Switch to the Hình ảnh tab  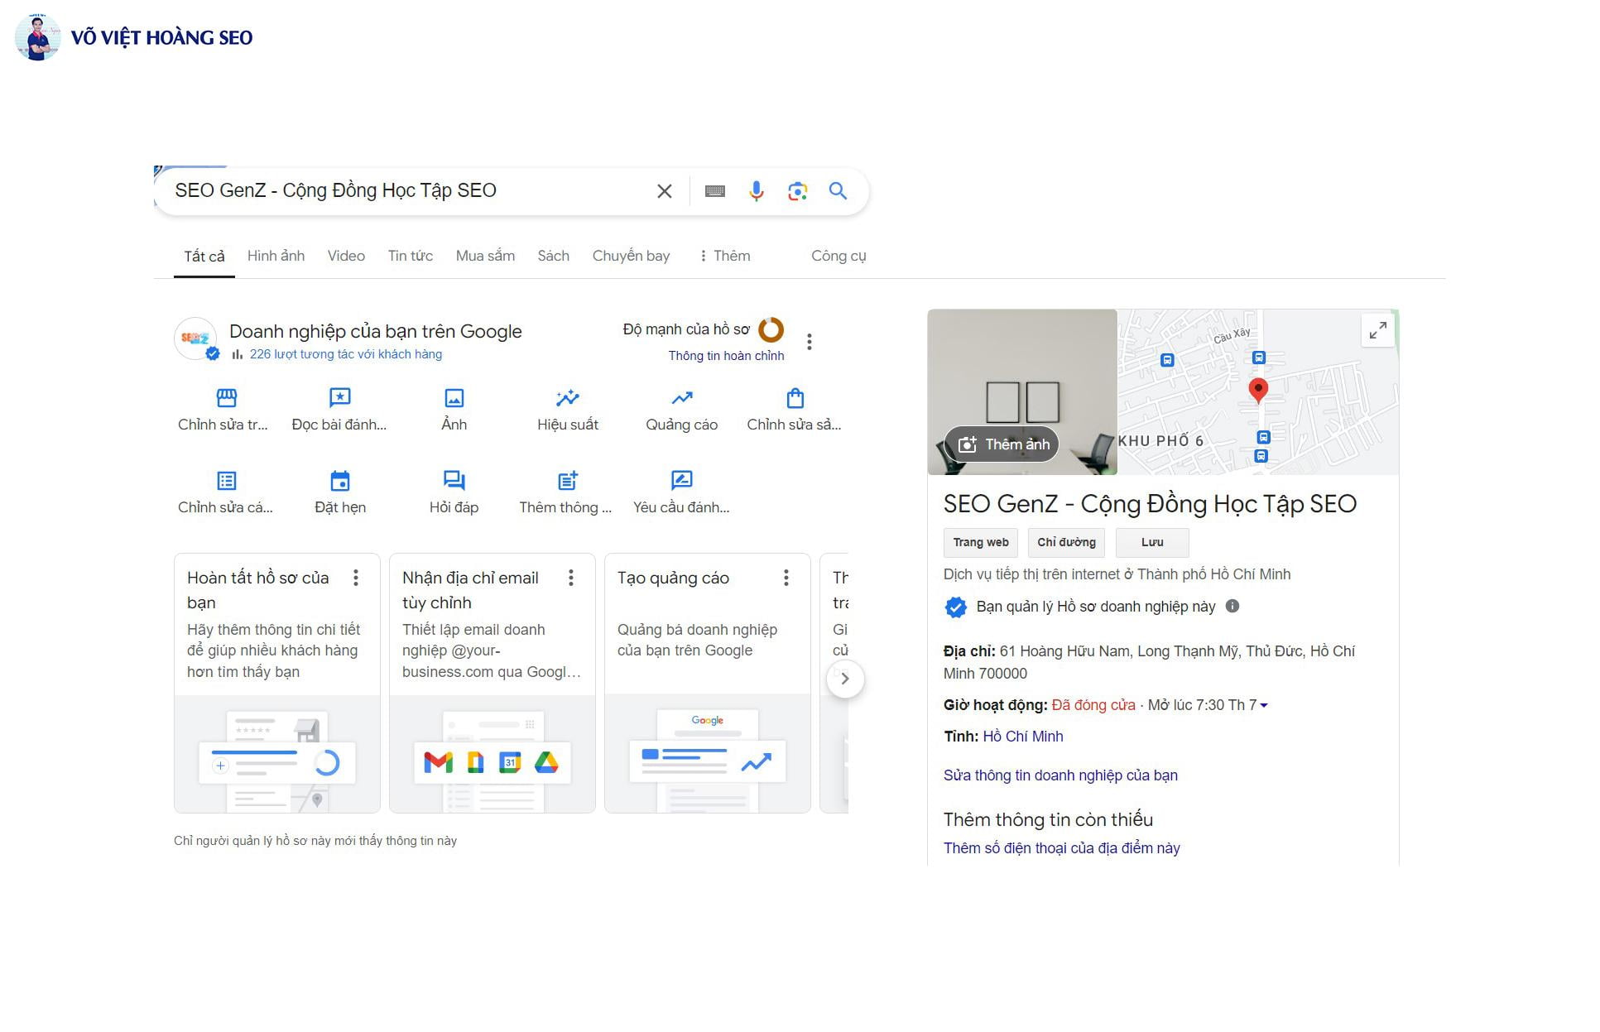tap(276, 256)
